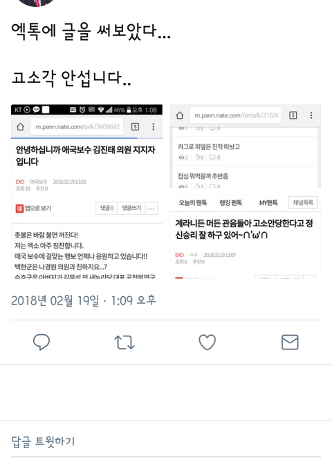
Task: Open the tab counter in the right browser
Action: [293, 115]
